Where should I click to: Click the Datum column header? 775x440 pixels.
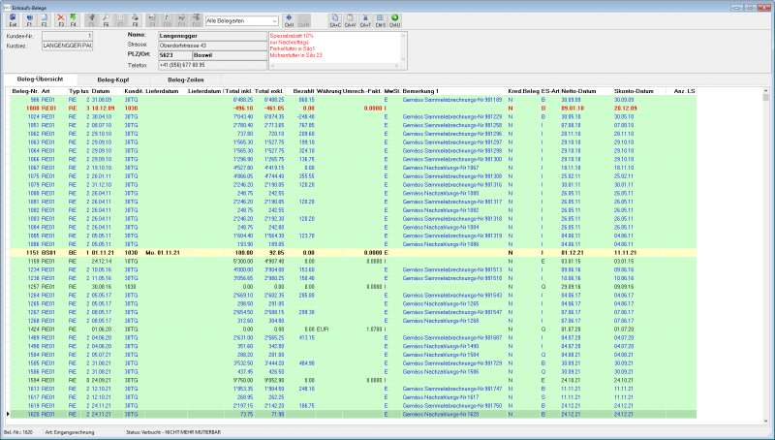(107, 91)
